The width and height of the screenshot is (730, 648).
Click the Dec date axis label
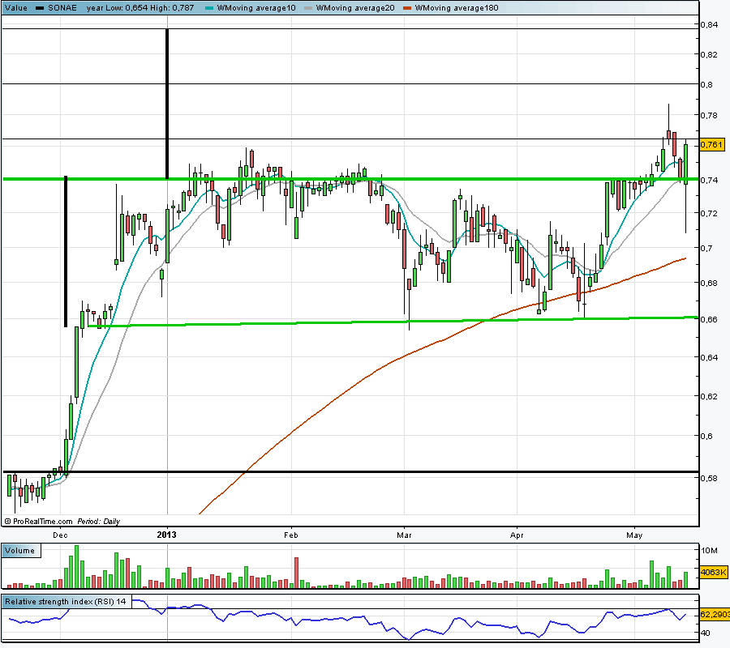(60, 535)
